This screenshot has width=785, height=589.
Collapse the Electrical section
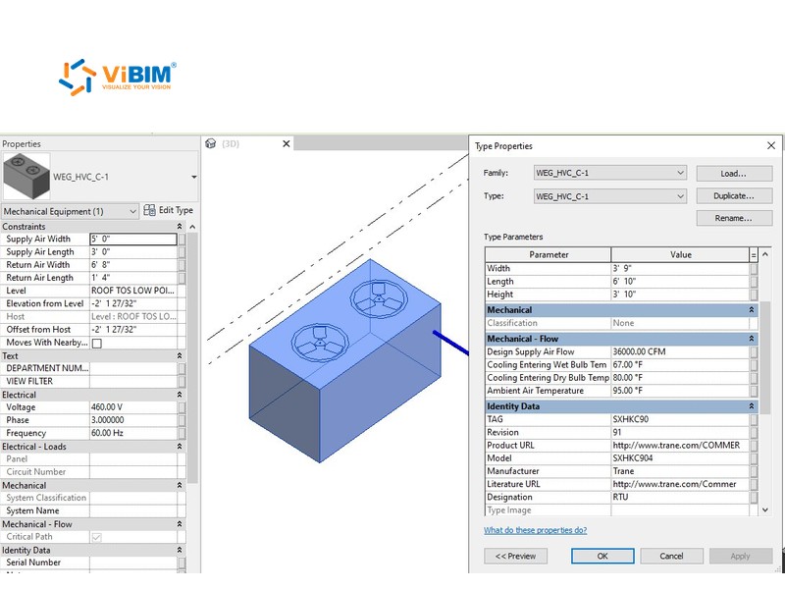[x=180, y=395]
